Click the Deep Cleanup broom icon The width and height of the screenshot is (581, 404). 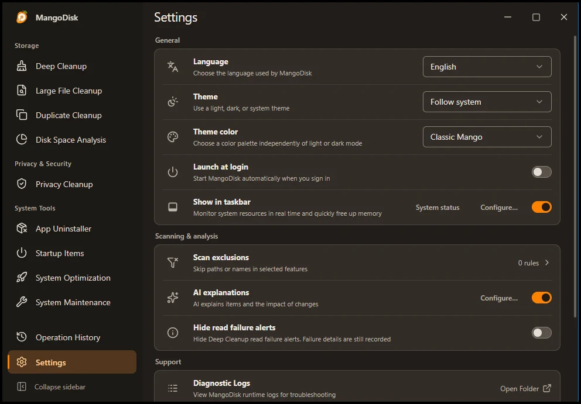click(x=22, y=66)
